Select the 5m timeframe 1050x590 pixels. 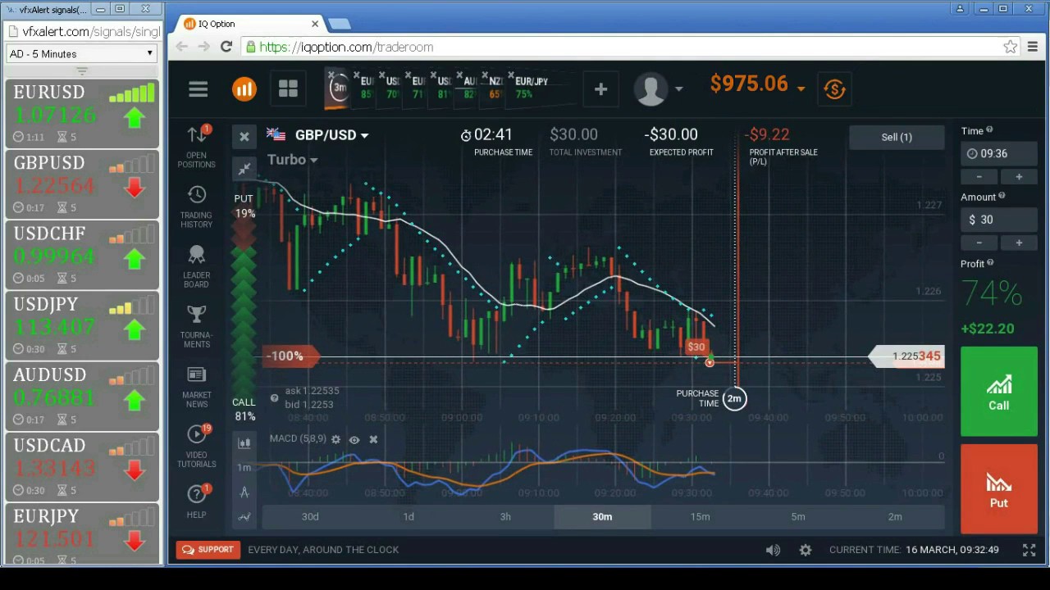(797, 516)
